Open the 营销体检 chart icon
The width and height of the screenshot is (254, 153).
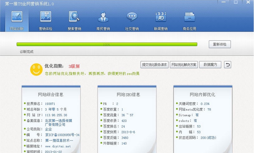[x=46, y=17]
